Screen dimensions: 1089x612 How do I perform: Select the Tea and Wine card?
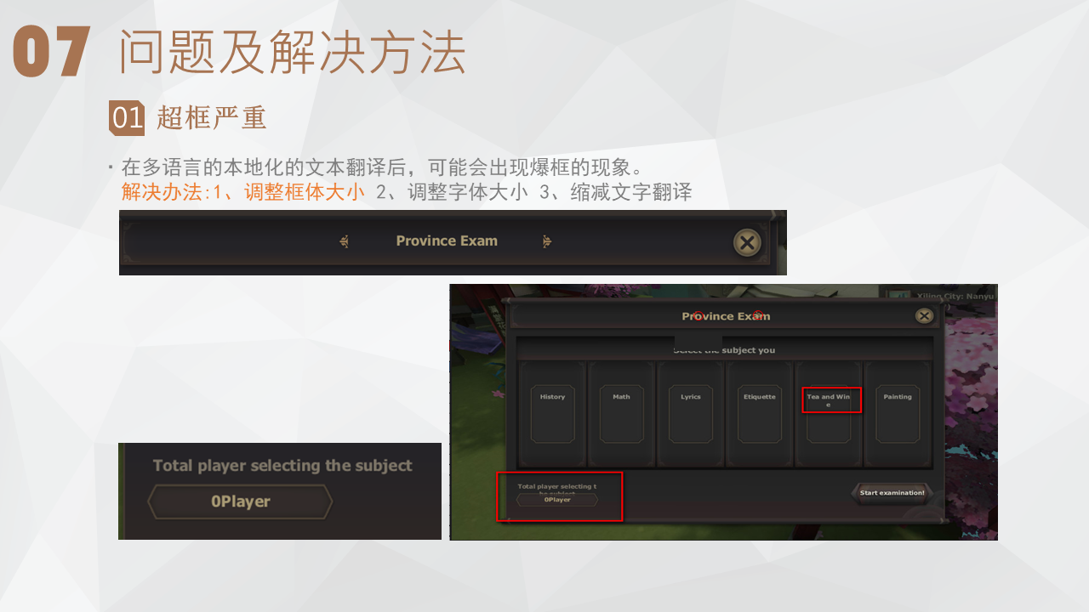[829, 414]
